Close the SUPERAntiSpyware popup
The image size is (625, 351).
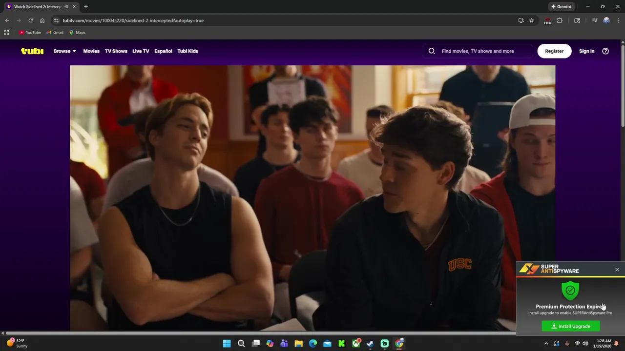617,270
